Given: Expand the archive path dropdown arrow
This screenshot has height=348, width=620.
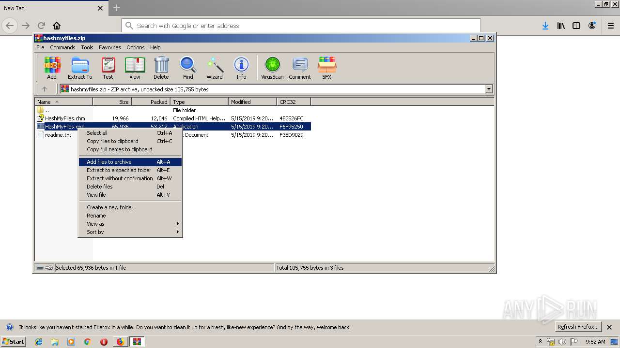Looking at the screenshot, I should [489, 89].
